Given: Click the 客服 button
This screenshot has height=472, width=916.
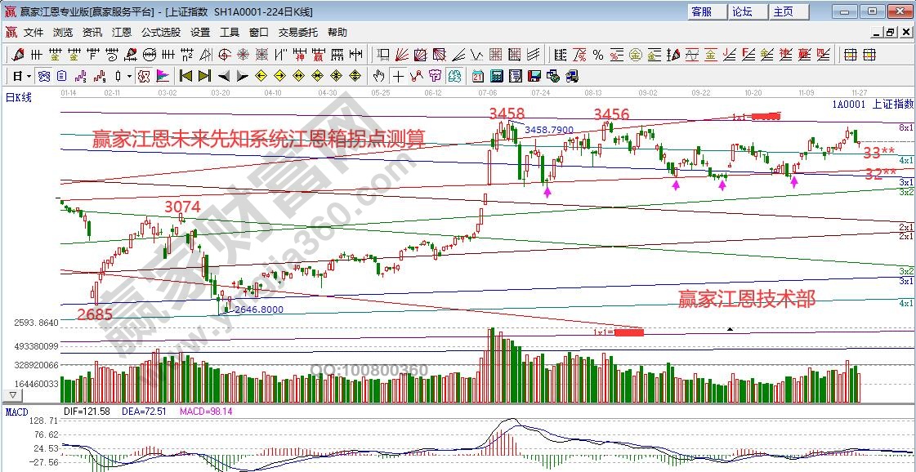Looking at the screenshot, I should [701, 11].
